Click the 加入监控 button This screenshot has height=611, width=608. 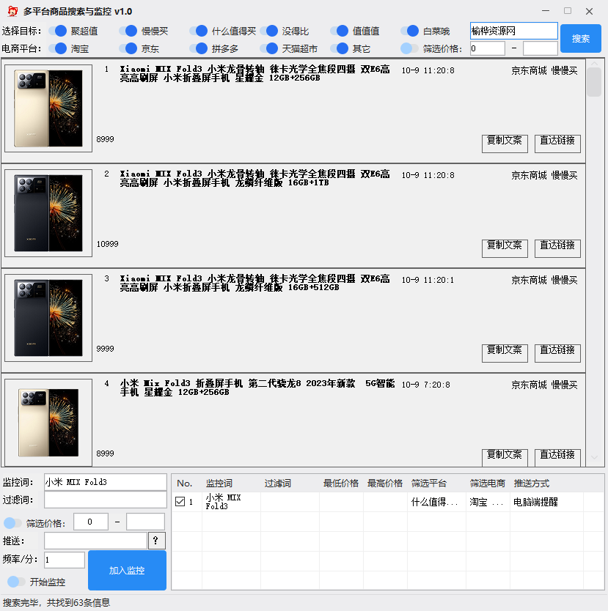tap(127, 571)
